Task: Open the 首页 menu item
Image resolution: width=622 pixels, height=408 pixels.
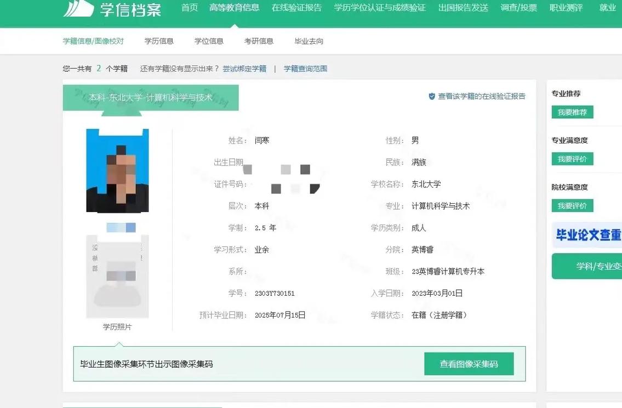Action: tap(190, 8)
